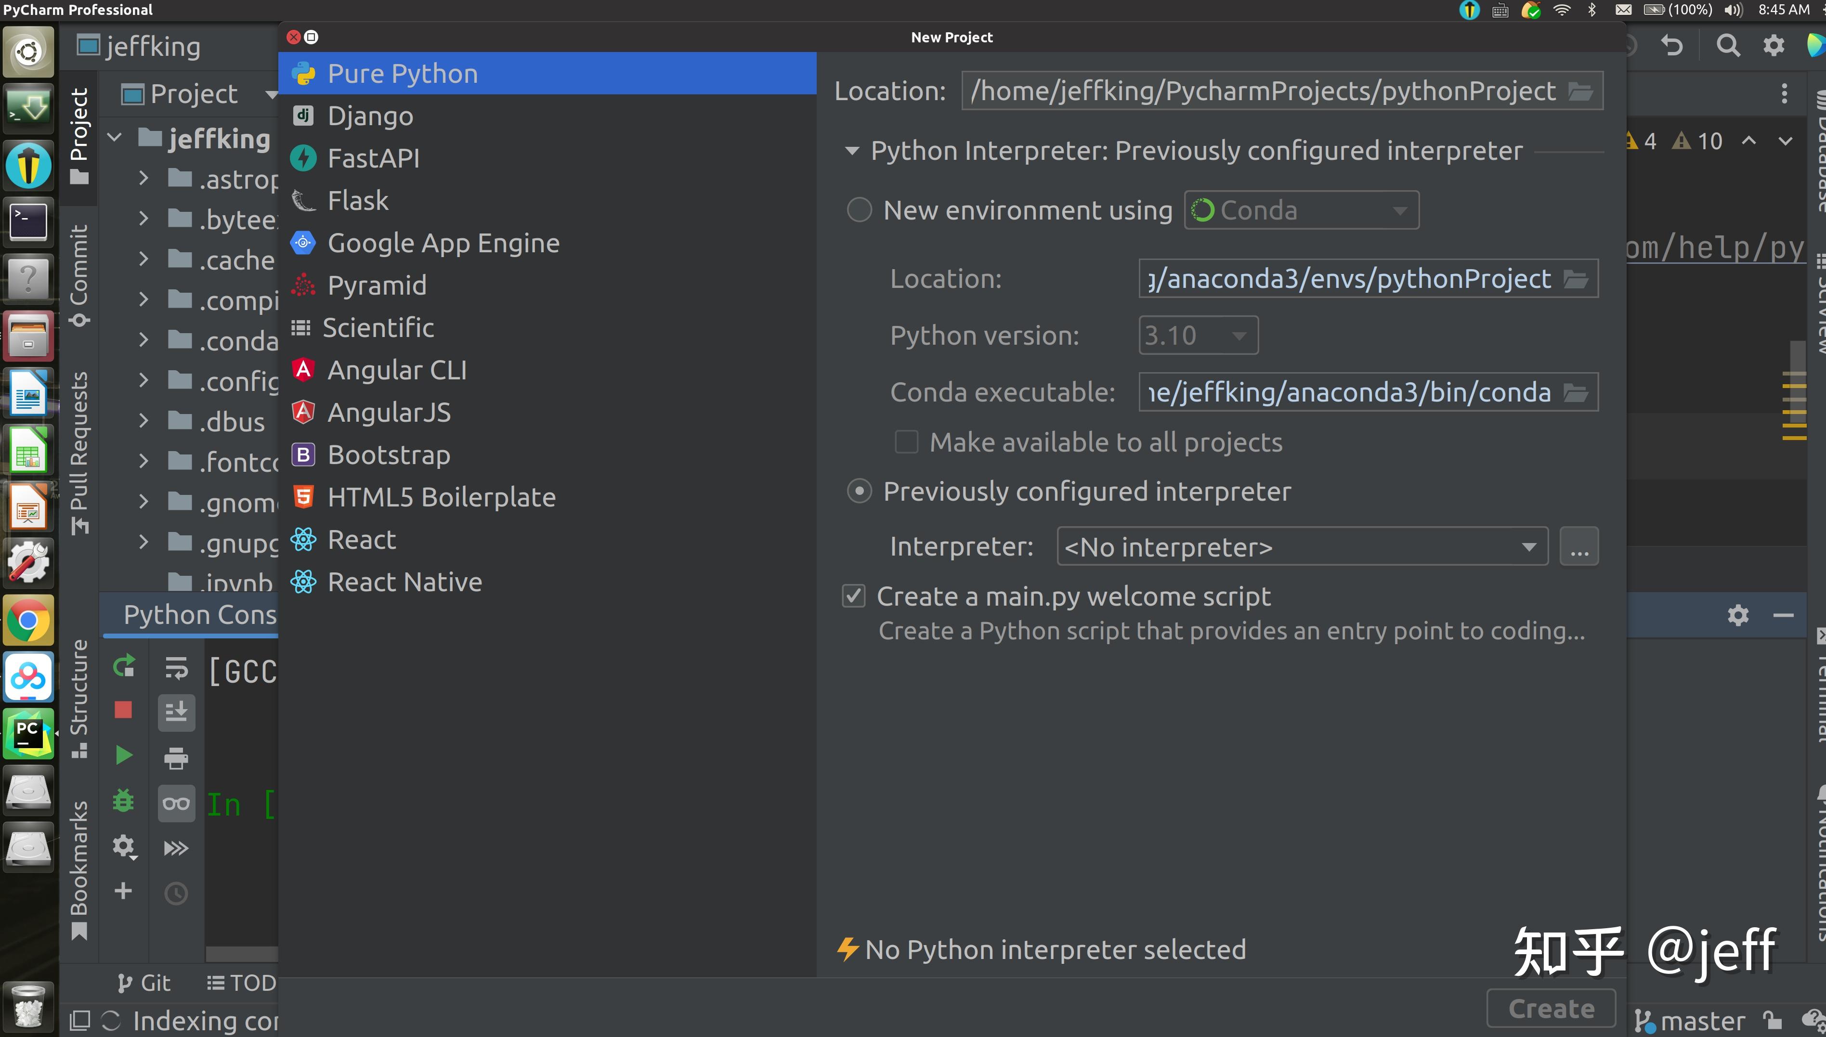Image resolution: width=1826 pixels, height=1037 pixels.
Task: Go to previous highlighted error arrow
Action: 1748,140
